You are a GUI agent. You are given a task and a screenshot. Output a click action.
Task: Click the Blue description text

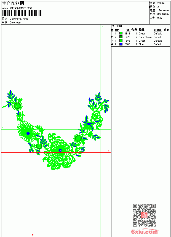[141, 44]
